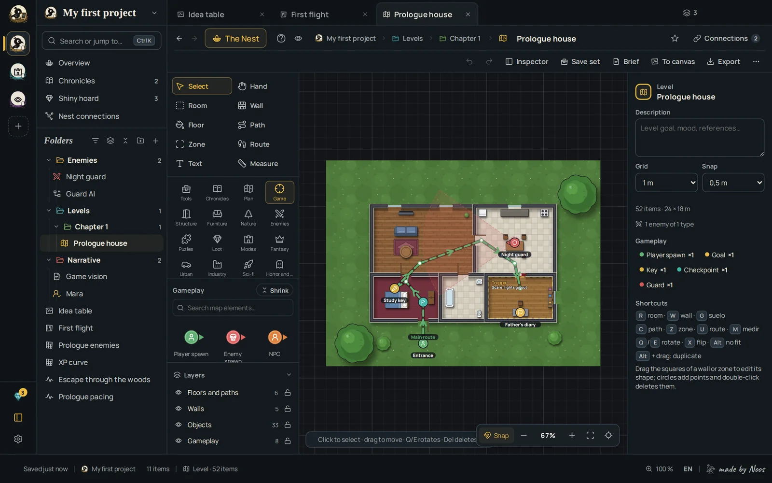Switch to the Idea table tab
Viewport: 772px width, 483px height.
pos(206,14)
